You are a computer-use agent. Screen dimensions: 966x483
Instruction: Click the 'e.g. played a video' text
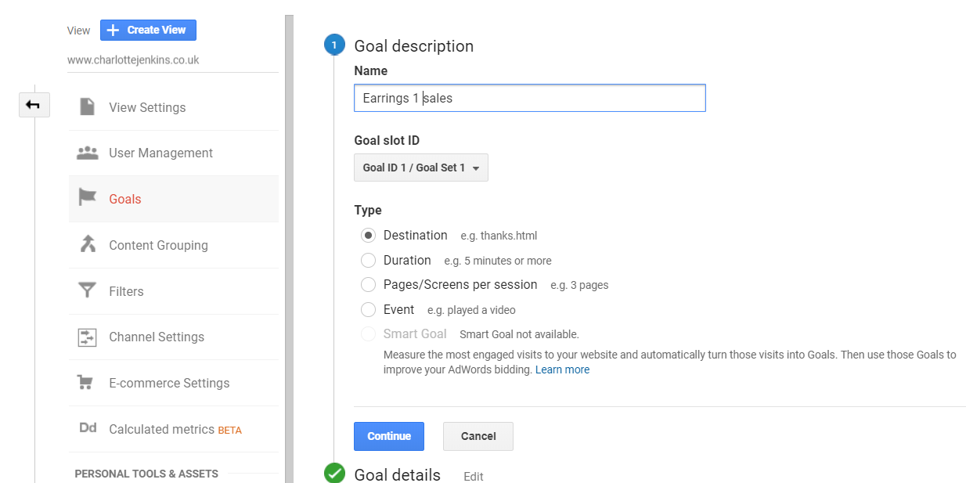[471, 310]
